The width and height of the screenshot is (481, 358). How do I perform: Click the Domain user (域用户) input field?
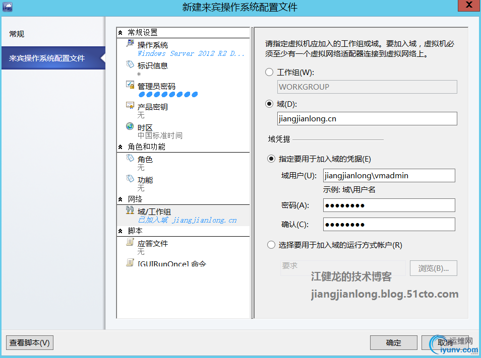coord(389,176)
